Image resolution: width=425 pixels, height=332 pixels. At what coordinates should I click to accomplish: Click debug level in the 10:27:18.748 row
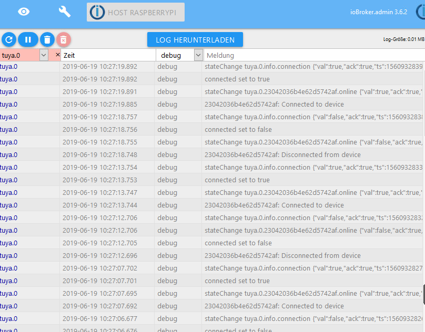(x=167, y=154)
